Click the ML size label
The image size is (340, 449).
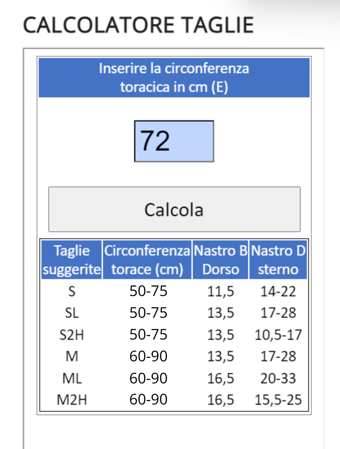tap(72, 378)
